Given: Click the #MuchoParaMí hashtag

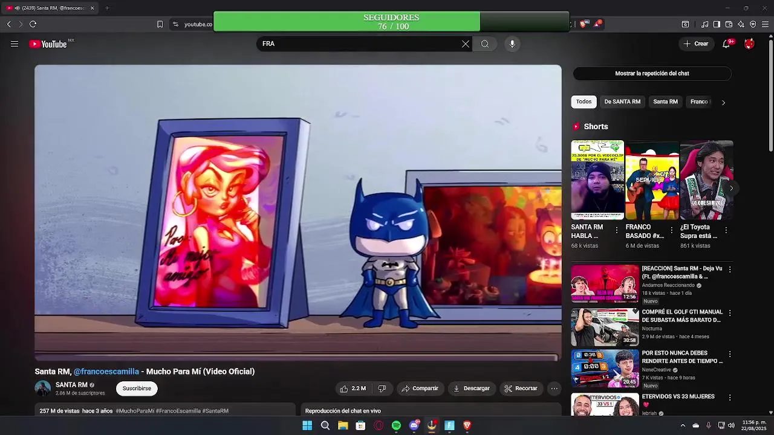Looking at the screenshot, I should click(x=134, y=411).
